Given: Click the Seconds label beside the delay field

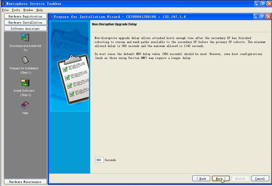Looking at the screenshot, I should (x=110, y=160).
